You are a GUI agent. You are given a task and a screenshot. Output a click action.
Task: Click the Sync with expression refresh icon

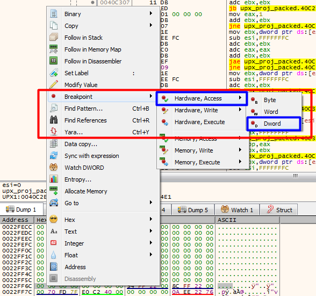(54, 155)
